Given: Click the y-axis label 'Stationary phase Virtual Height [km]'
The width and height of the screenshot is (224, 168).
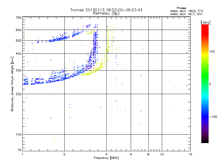Looking at the screenshot, I should click(12, 84).
